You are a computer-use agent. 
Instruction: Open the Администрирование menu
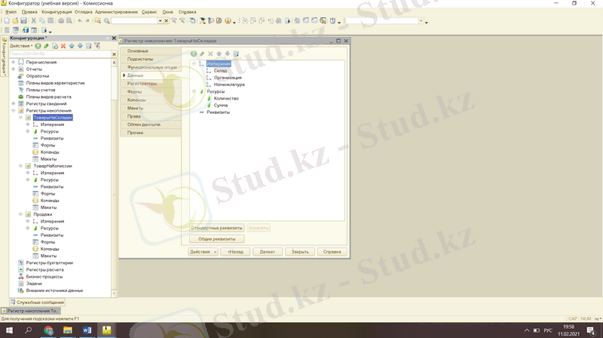point(117,12)
